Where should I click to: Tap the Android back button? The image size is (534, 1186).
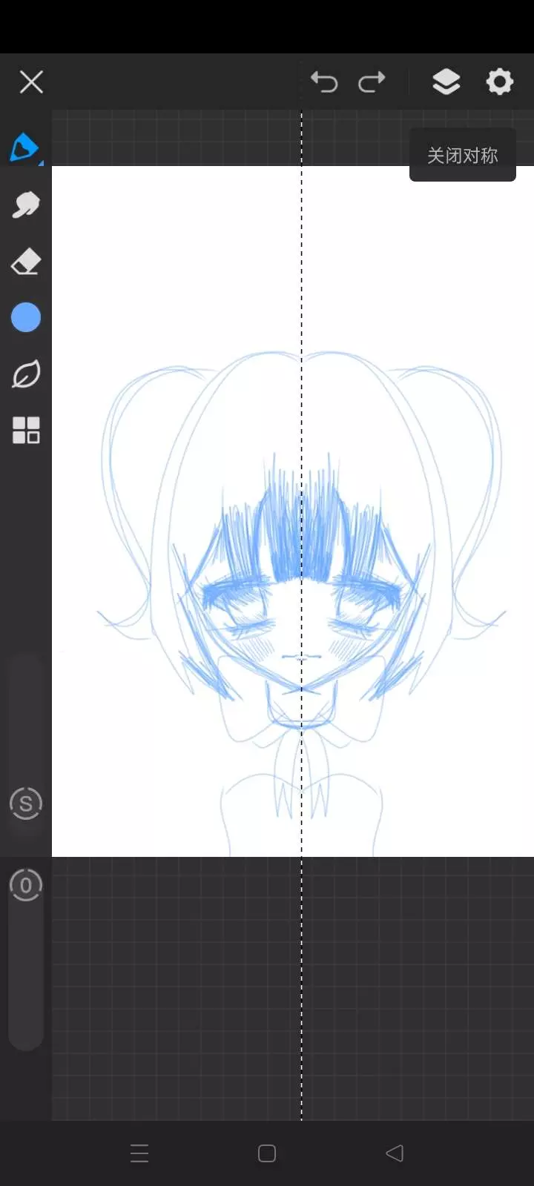point(395,1153)
